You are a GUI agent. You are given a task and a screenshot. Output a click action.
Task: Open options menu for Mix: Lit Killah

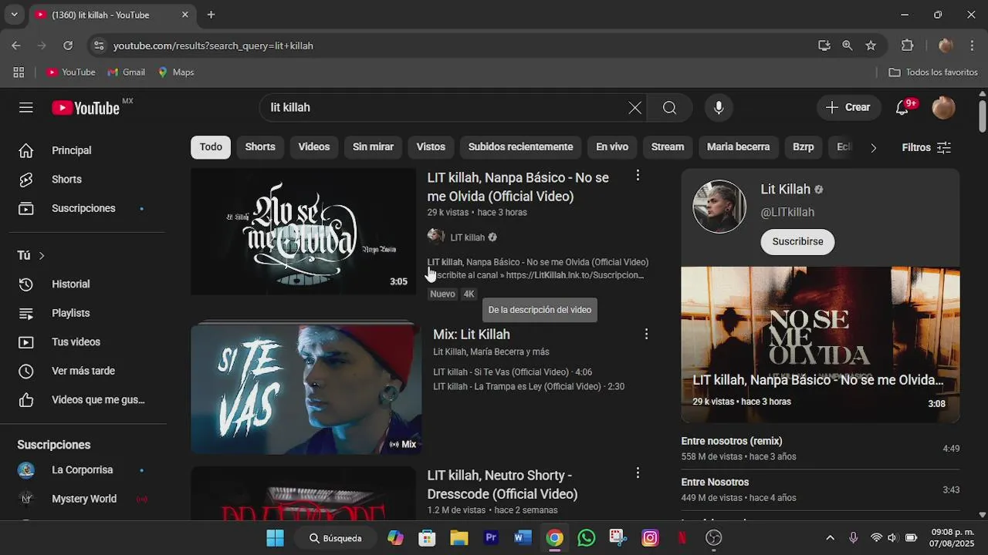(x=646, y=335)
